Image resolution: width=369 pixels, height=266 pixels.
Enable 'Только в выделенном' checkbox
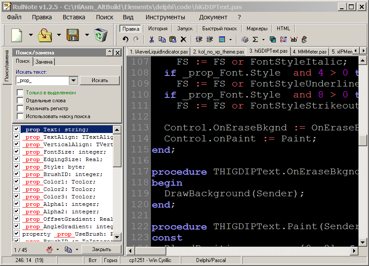pos(20,93)
